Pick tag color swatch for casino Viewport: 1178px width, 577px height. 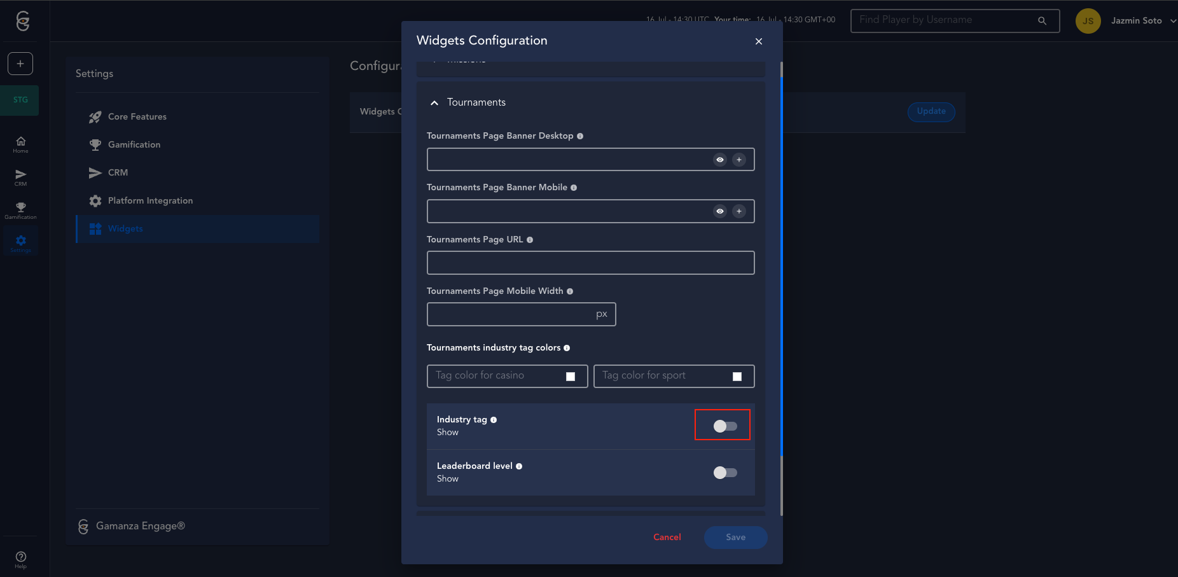571,377
